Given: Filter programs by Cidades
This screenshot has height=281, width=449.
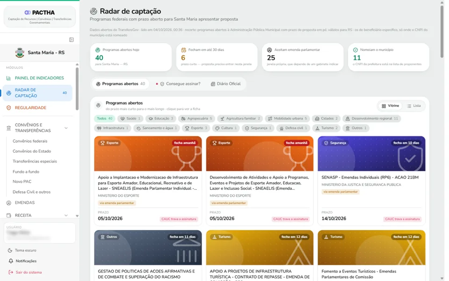Looking at the screenshot, I should click(x=326, y=118).
